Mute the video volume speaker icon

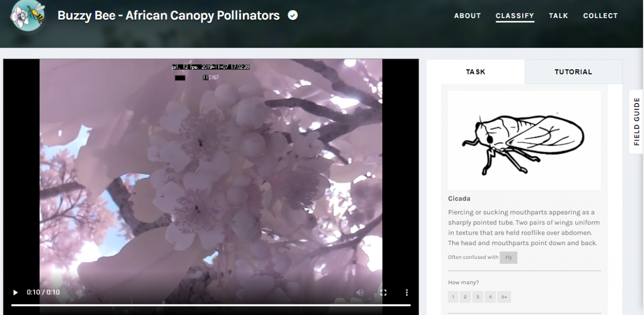360,292
